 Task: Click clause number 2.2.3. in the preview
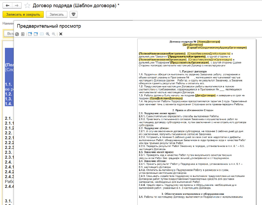[142, 146]
